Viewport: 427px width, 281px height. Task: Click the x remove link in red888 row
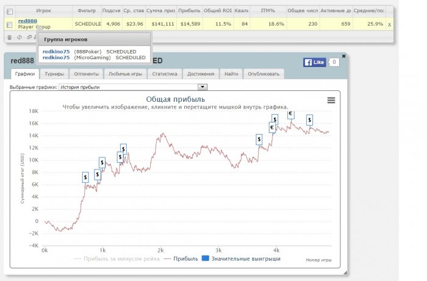(x=389, y=24)
